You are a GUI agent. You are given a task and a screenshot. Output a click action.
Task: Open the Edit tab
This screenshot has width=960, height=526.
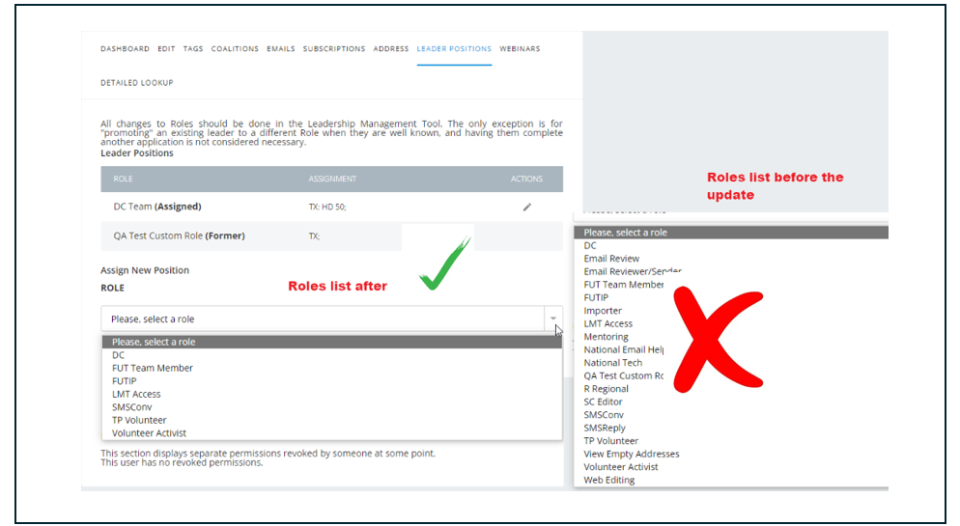(166, 48)
